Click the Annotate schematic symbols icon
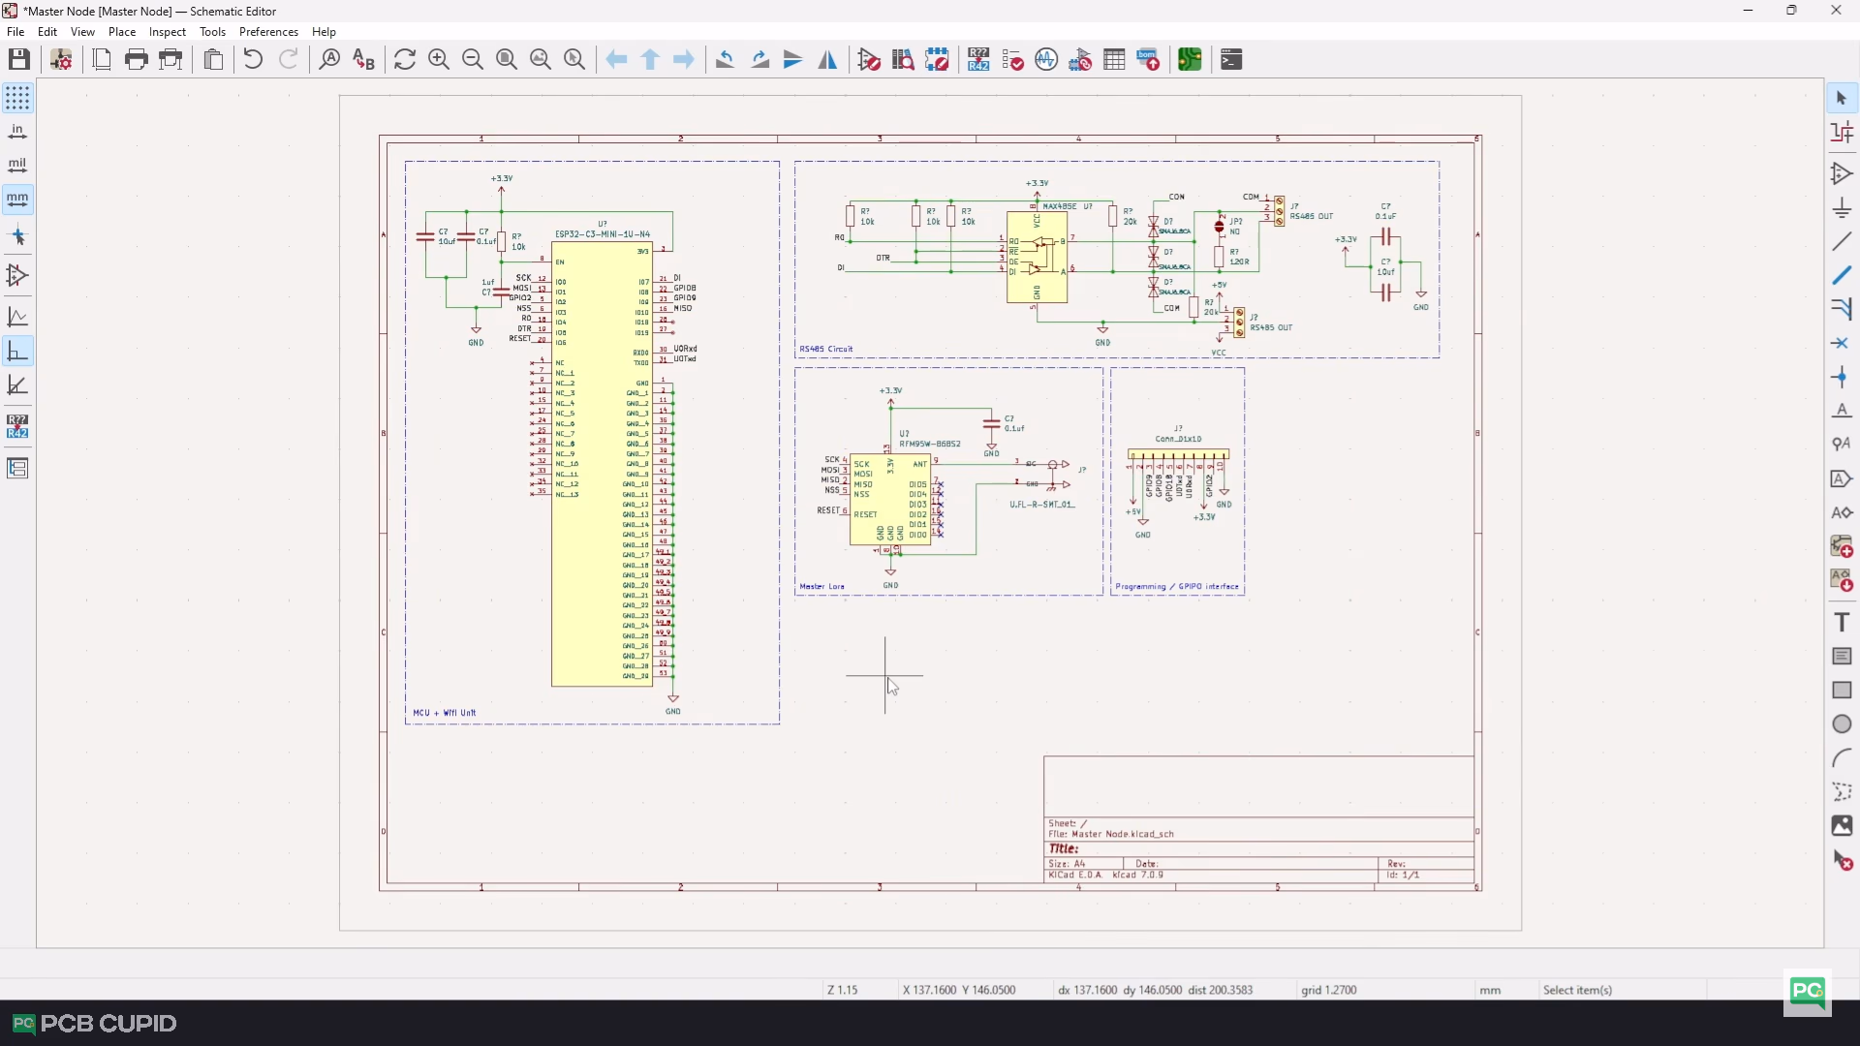The width and height of the screenshot is (1860, 1046). pyautogui.click(x=978, y=60)
